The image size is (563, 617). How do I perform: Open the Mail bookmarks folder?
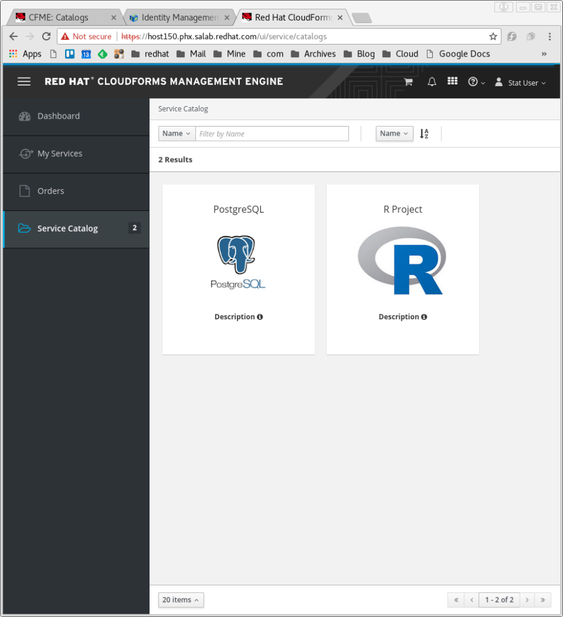pyautogui.click(x=191, y=54)
